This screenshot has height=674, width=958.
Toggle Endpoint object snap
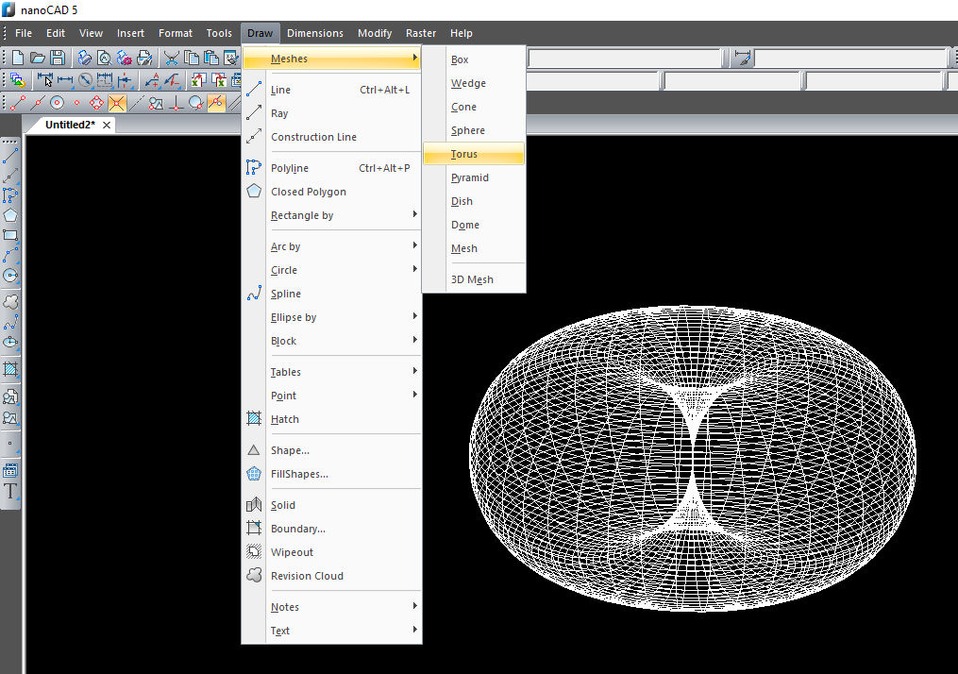tap(18, 103)
